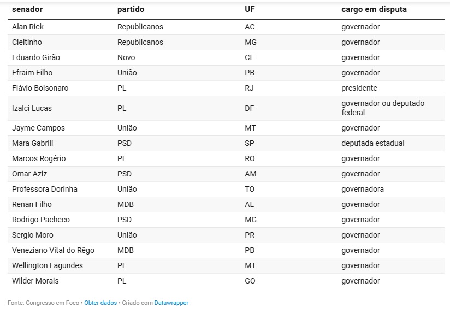Select the Wilder Morais row name

point(35,281)
